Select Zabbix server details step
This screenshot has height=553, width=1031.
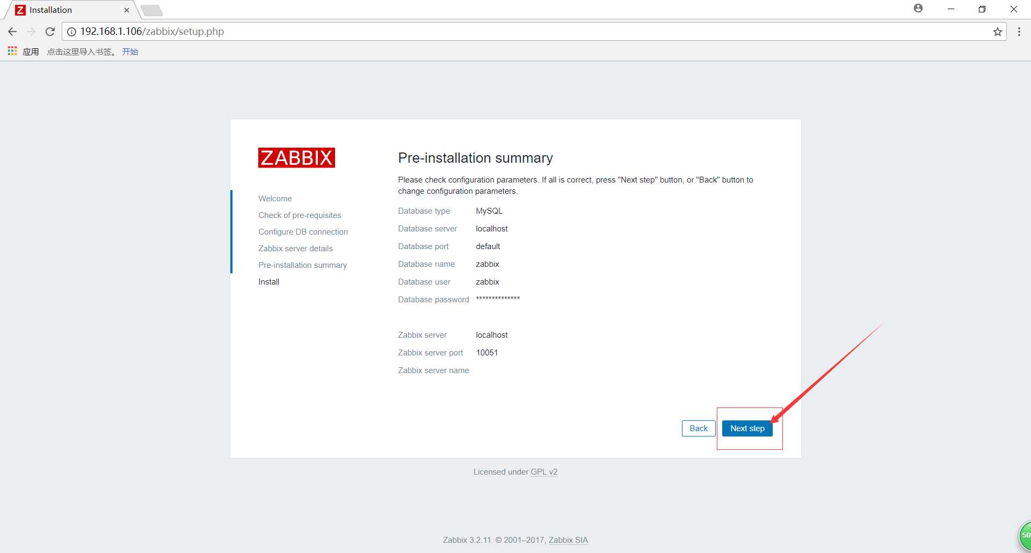295,249
